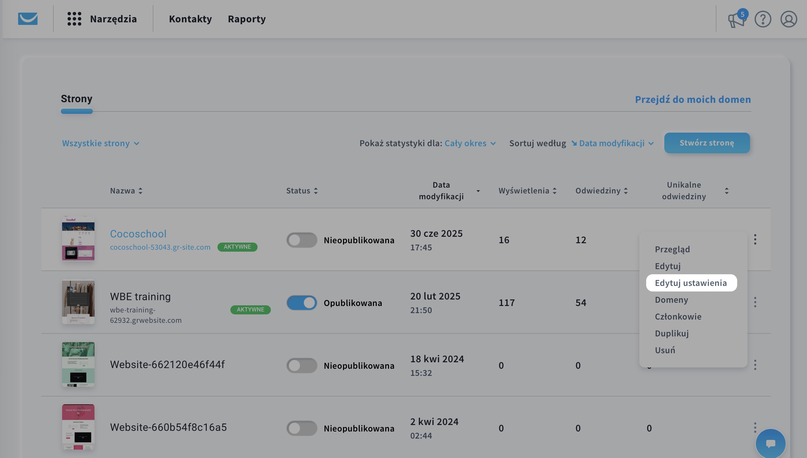
Task: Toggle publish switch for Website-660b54f8c16a5
Action: click(302, 428)
